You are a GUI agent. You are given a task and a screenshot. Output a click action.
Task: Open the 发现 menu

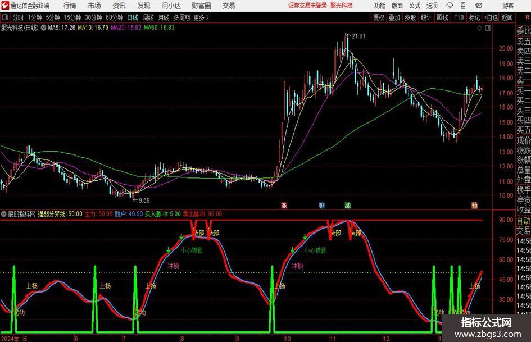[x=144, y=6]
